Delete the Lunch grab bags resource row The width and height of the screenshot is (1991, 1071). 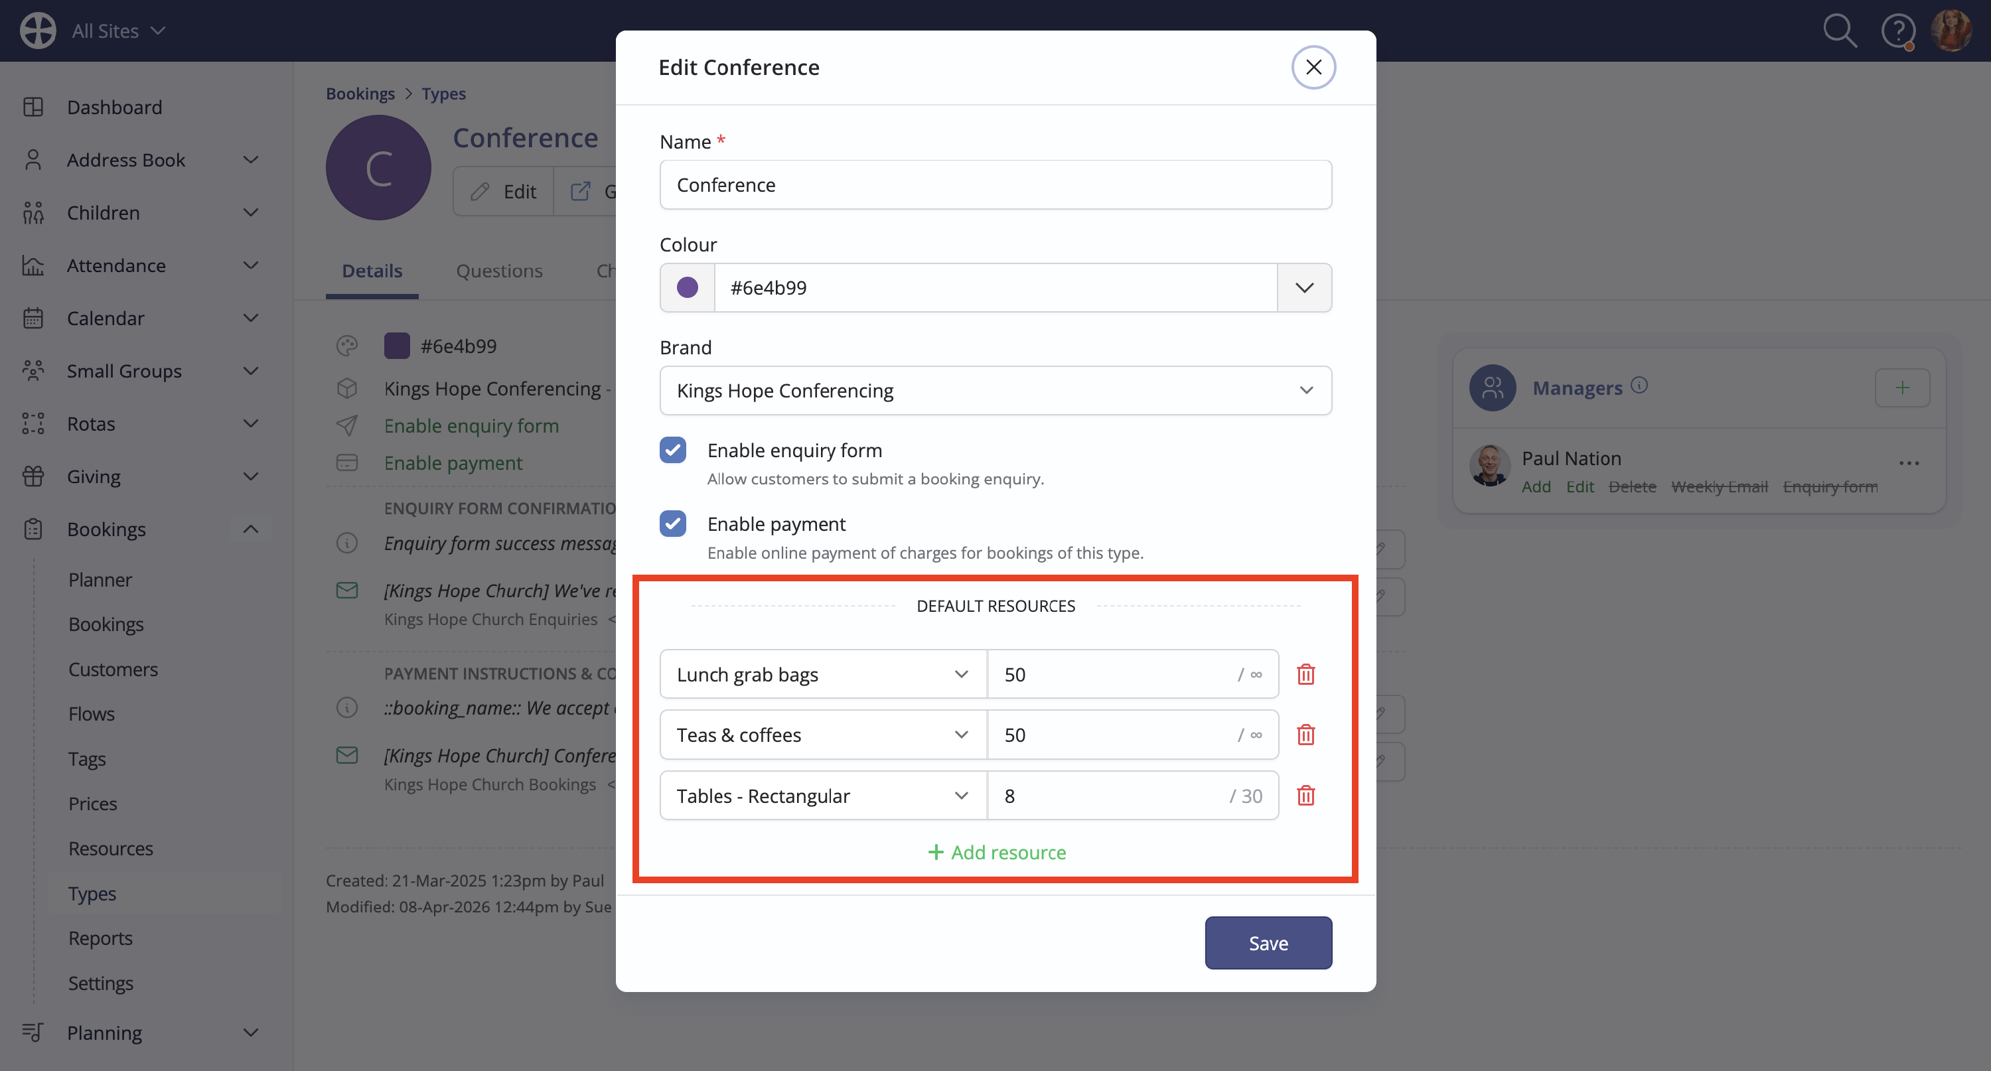pos(1305,674)
